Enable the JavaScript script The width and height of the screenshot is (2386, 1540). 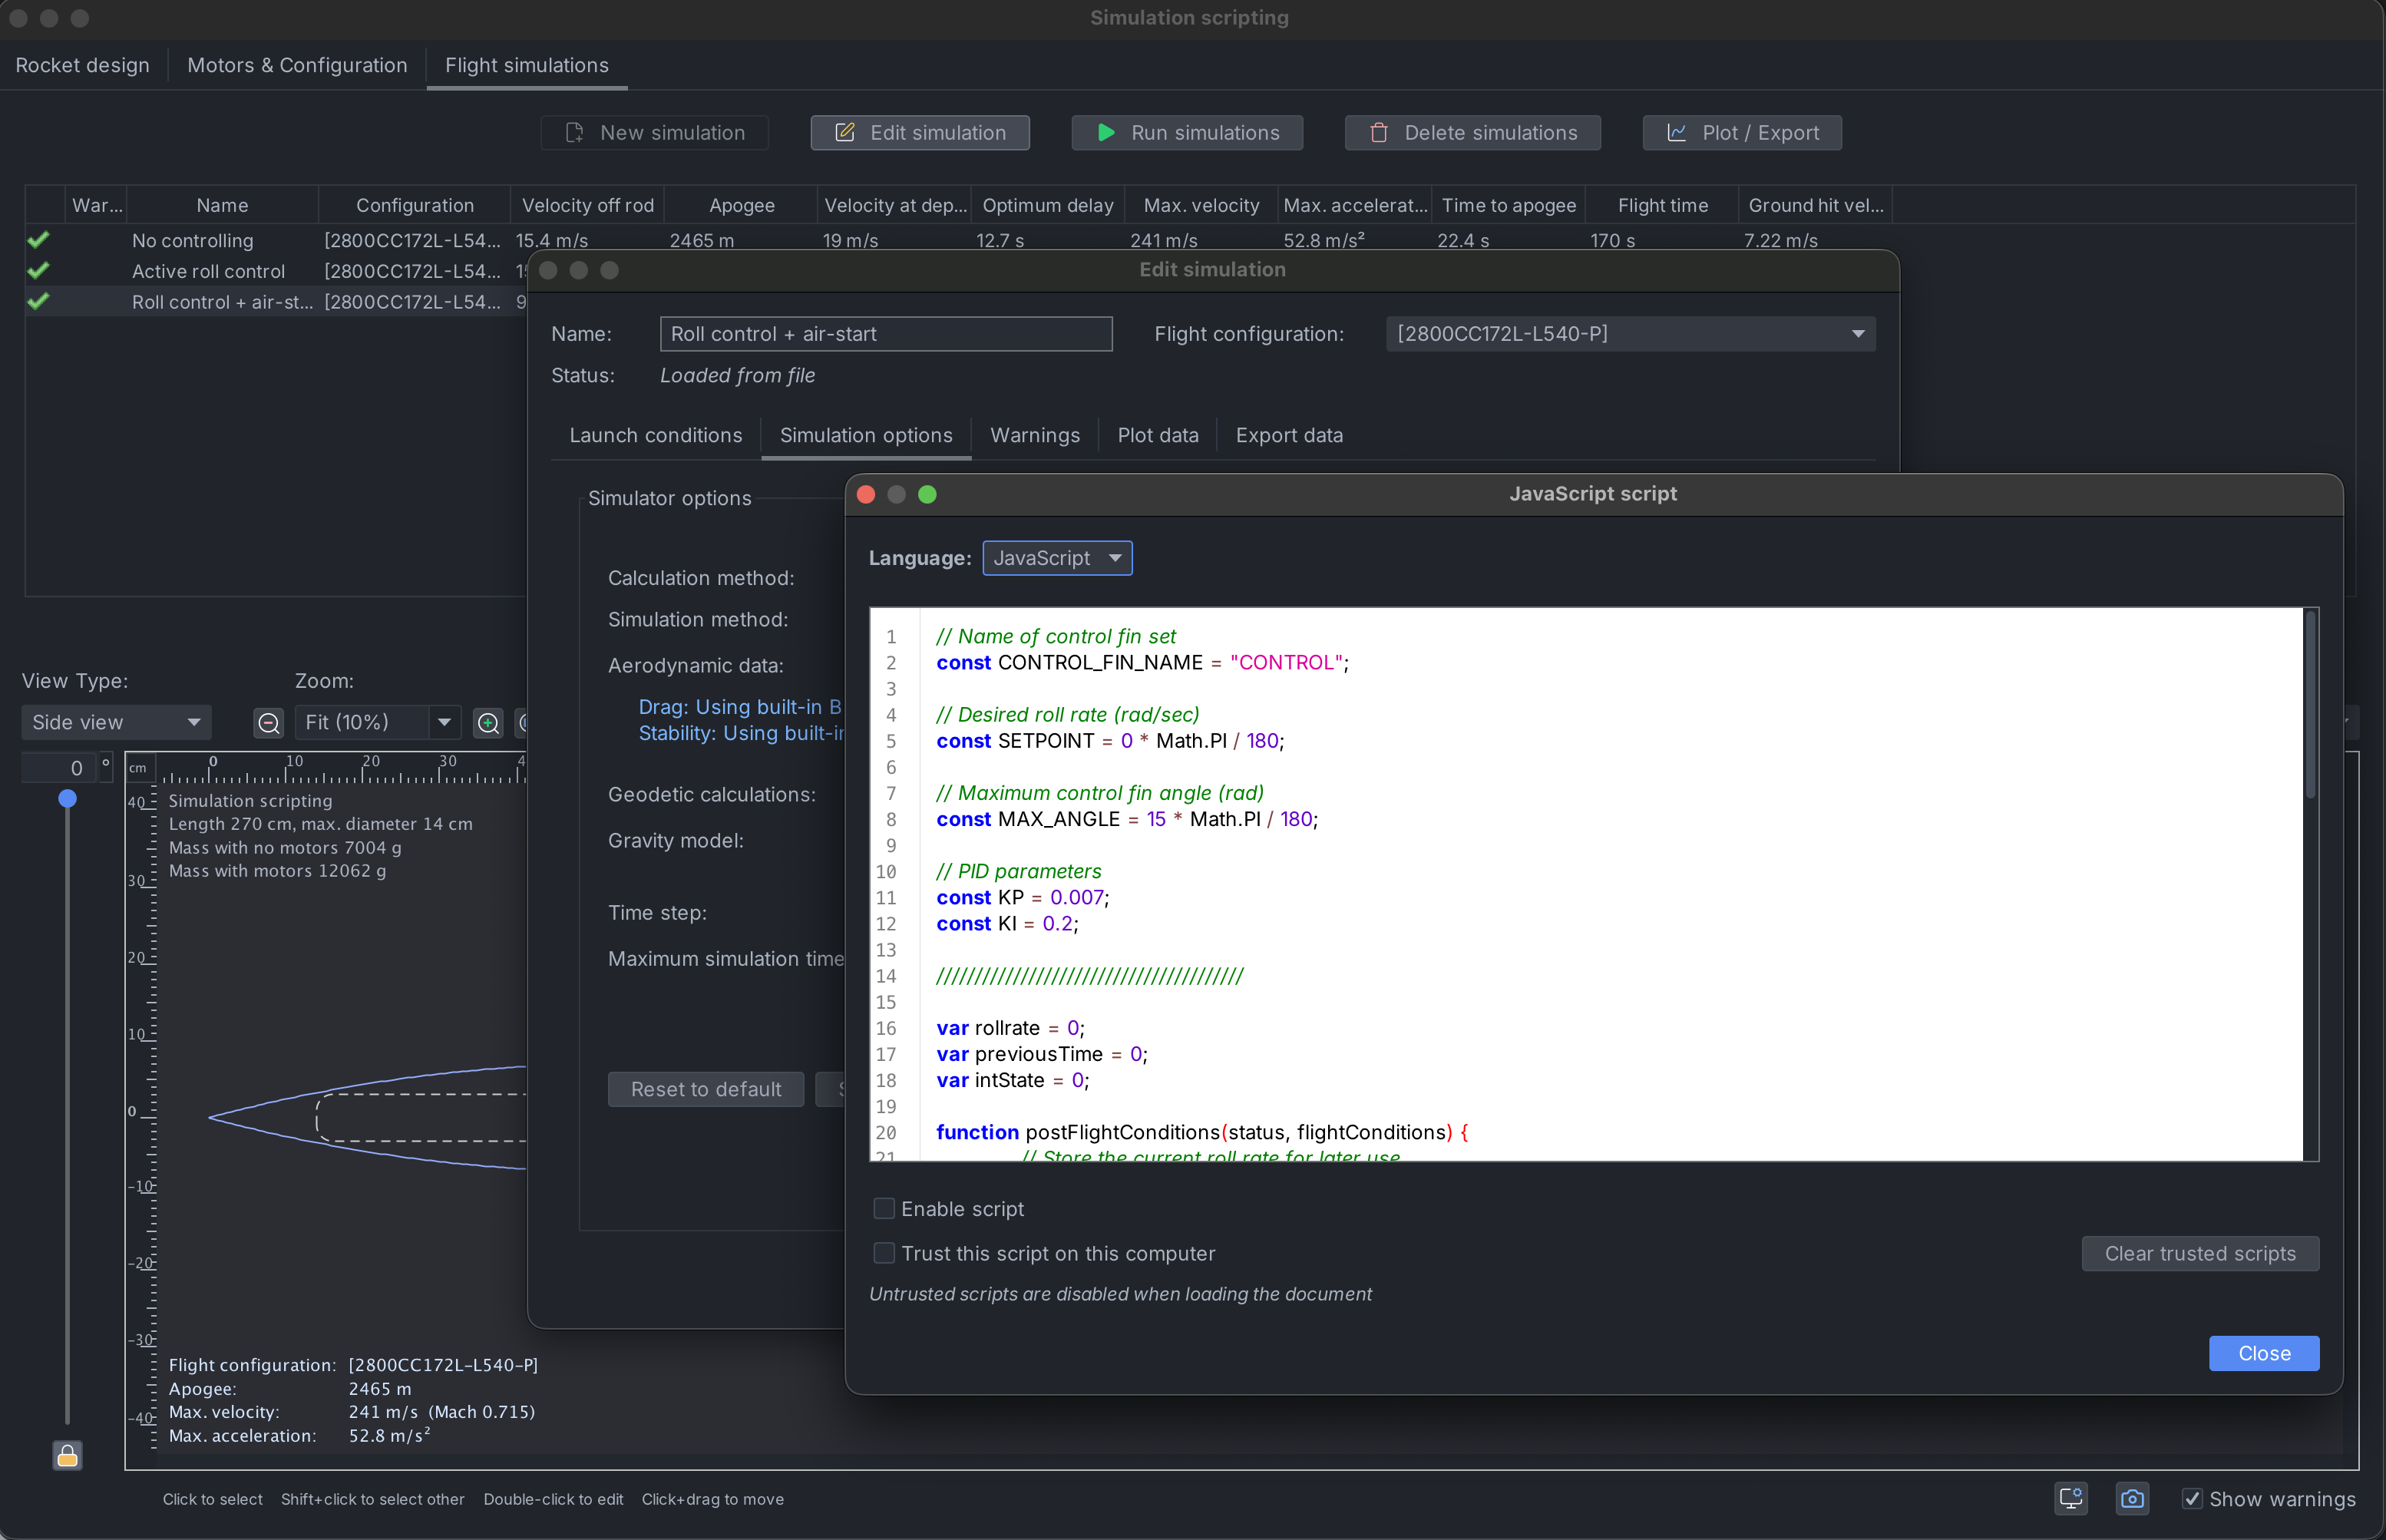coord(884,1208)
